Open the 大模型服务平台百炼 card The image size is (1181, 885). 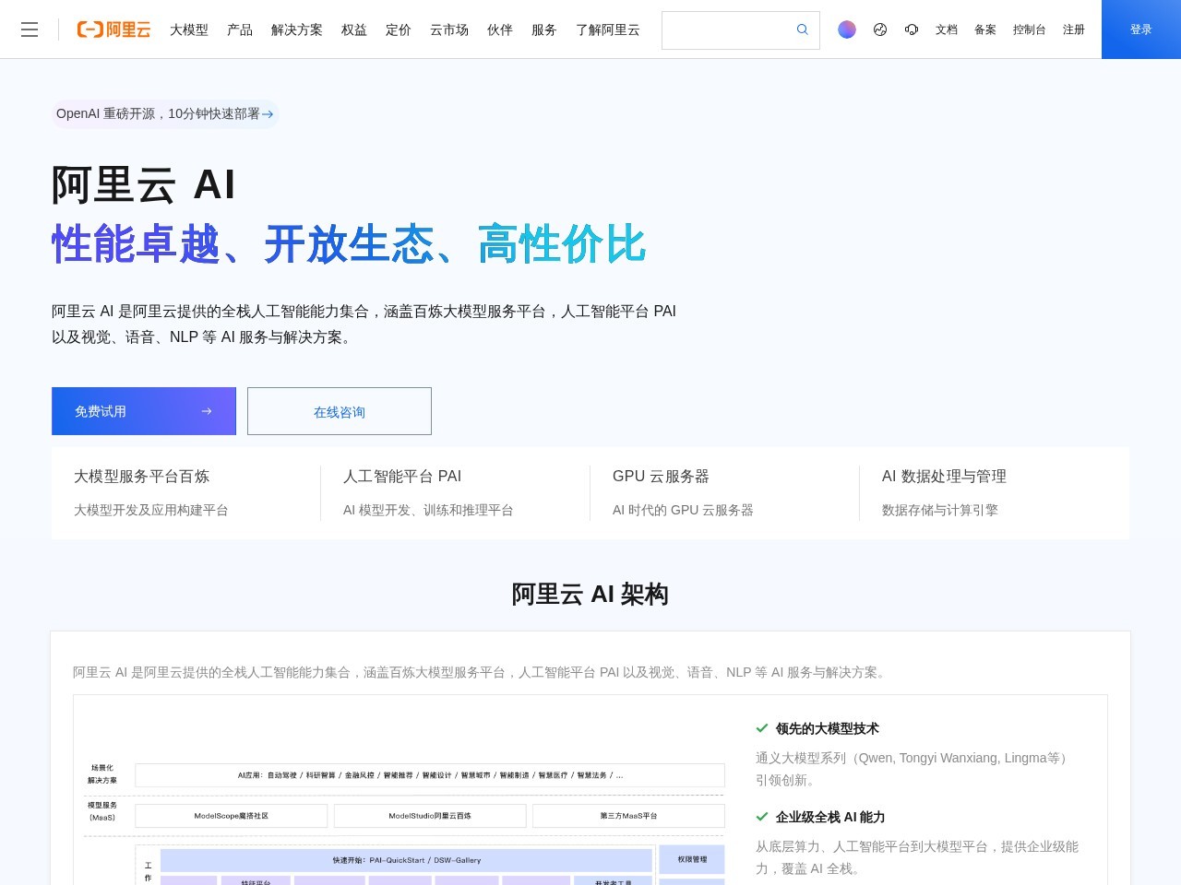tap(186, 493)
